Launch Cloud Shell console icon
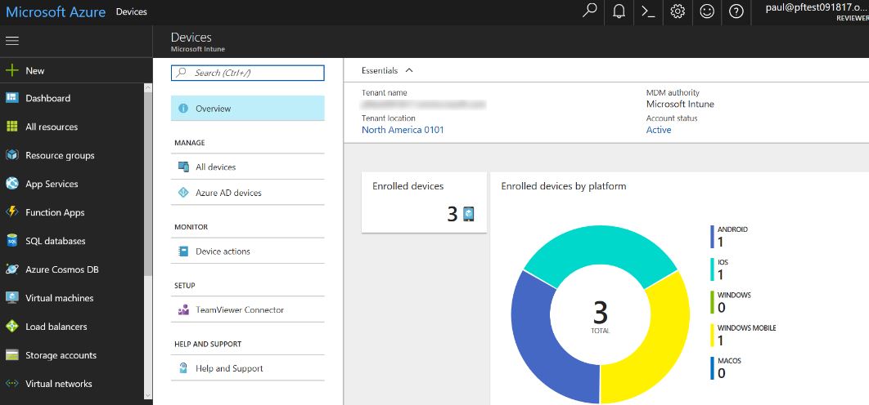Image resolution: width=869 pixels, height=405 pixels. click(x=648, y=11)
